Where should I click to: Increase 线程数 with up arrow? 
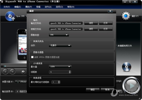point(70,71)
